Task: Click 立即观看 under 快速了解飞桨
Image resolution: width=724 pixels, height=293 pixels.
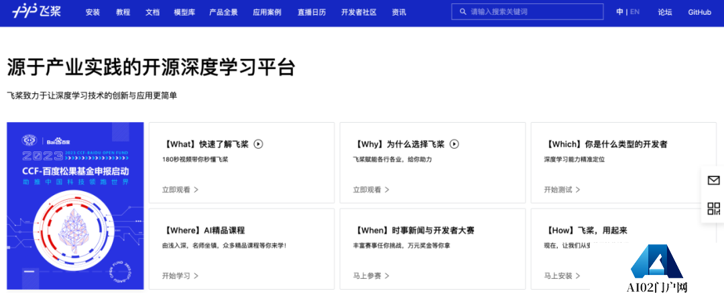Action: 176,190
